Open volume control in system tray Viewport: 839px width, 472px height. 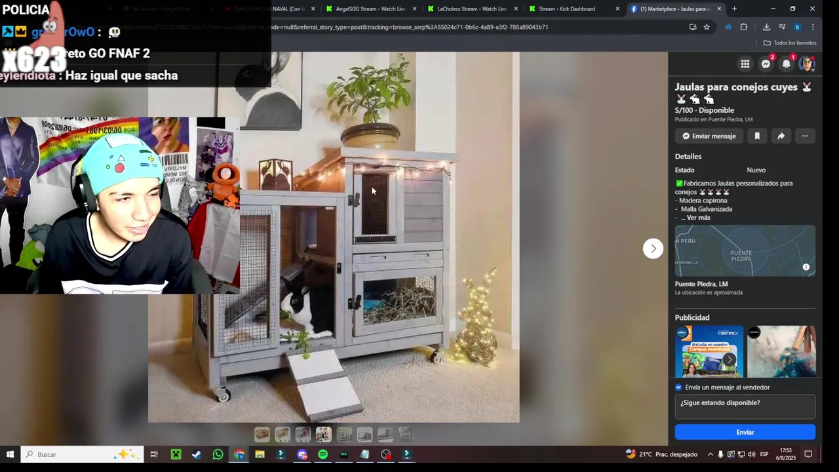click(x=751, y=454)
